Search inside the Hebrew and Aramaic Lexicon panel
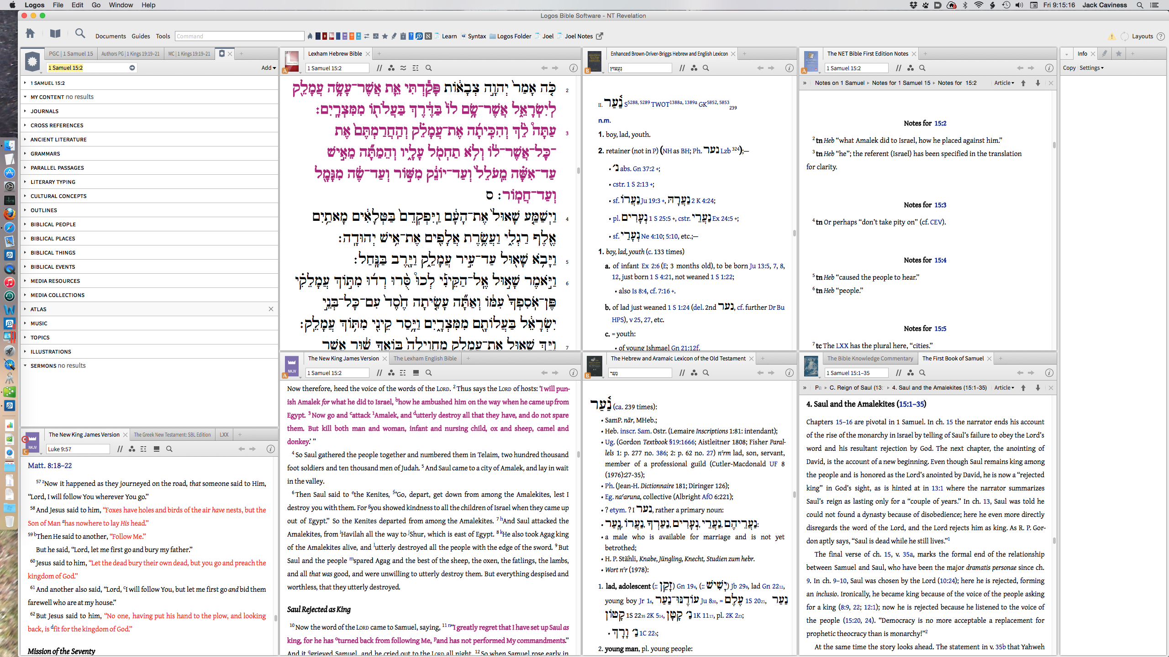Screen dimensions: 1169x657 706,373
